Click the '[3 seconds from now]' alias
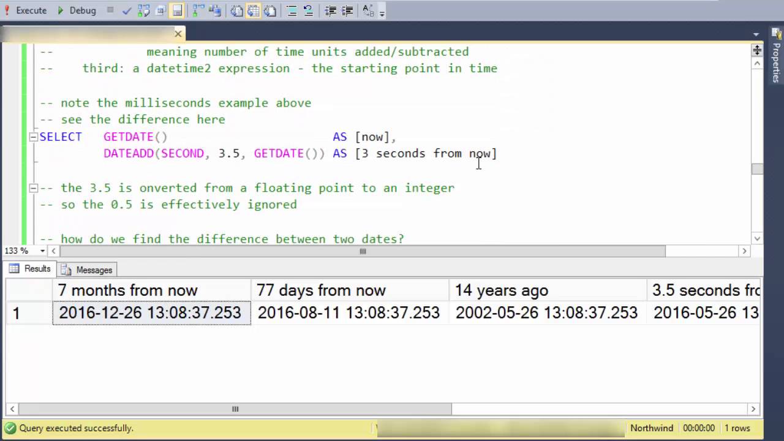Screen dimensions: 784x441 [426, 153]
